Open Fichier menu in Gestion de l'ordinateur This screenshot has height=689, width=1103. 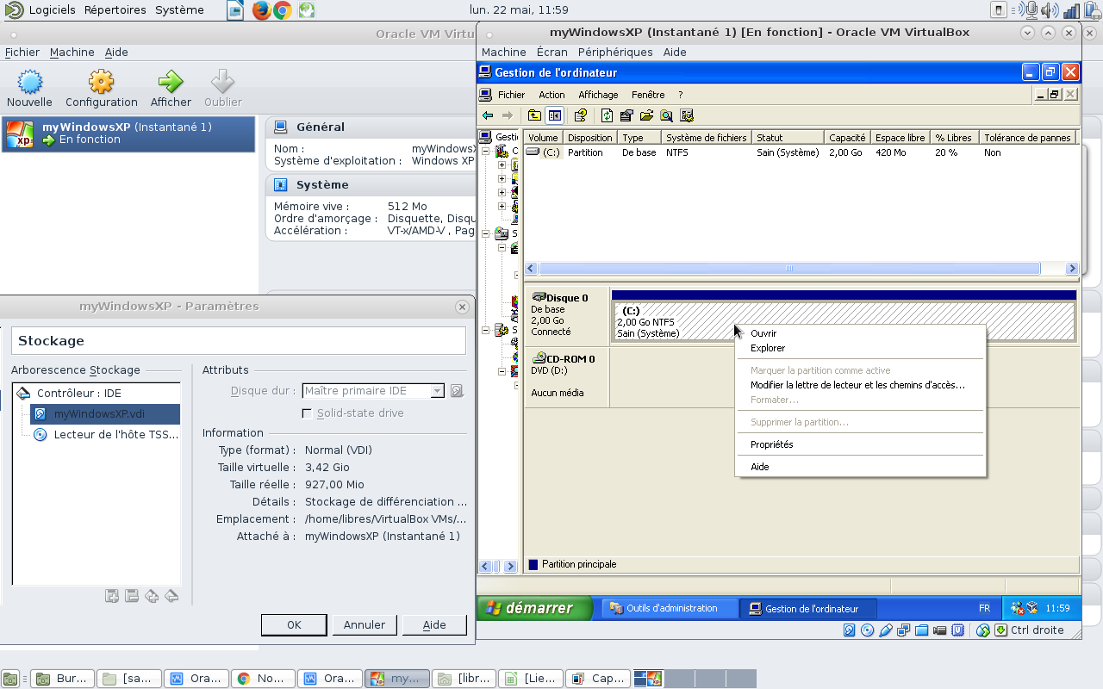(x=511, y=95)
